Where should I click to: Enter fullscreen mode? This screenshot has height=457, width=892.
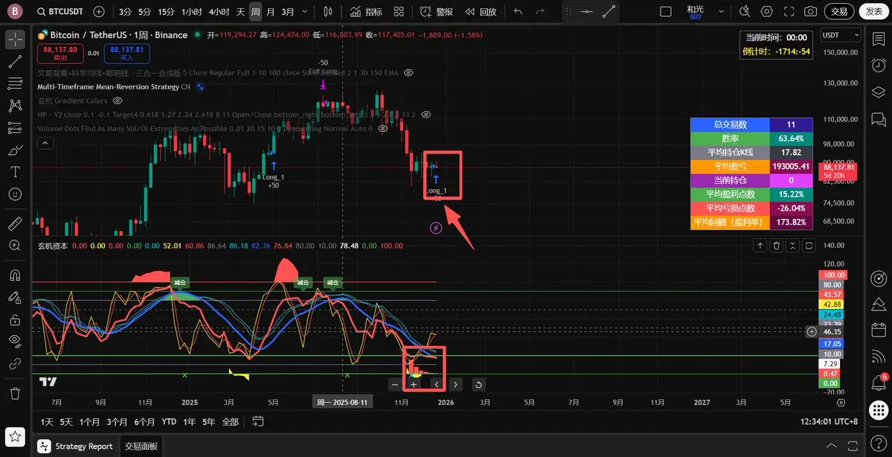click(x=789, y=11)
